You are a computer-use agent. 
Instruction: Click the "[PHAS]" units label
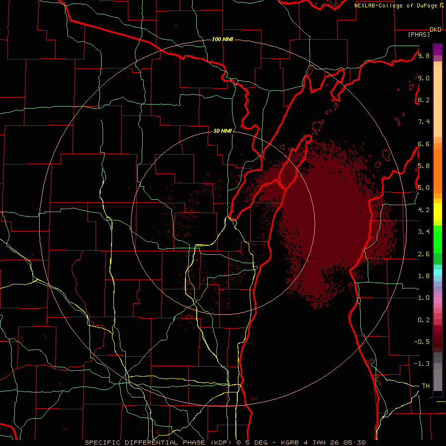click(419, 34)
